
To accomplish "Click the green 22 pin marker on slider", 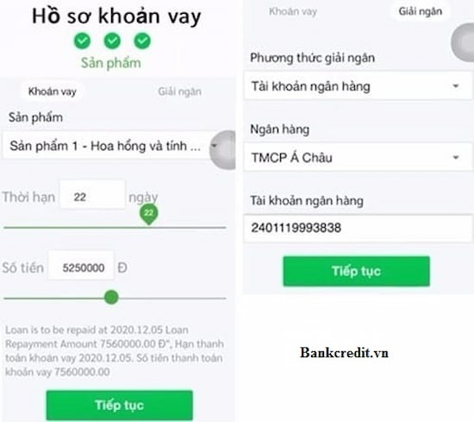I will click(149, 214).
